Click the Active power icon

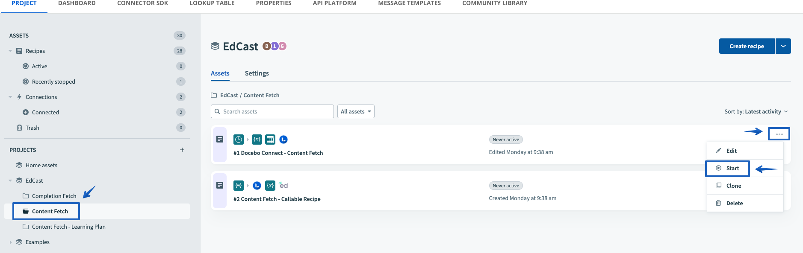[x=26, y=66]
